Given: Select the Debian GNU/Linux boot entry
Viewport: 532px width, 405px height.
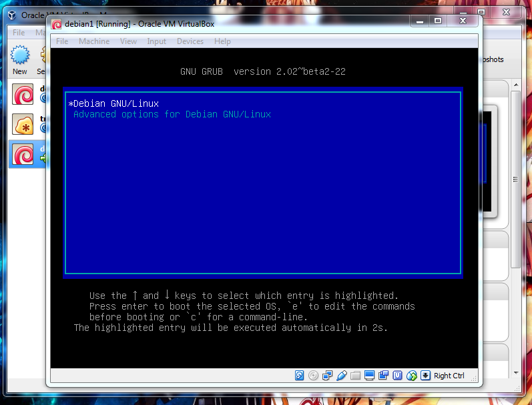Looking at the screenshot, I should click(x=263, y=103).
